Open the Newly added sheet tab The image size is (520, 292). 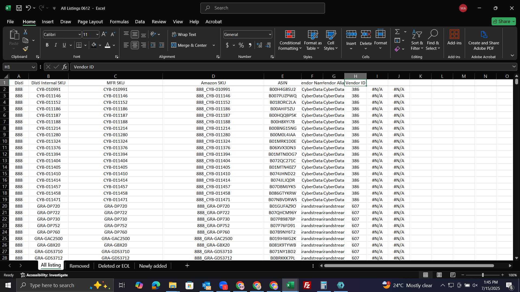[x=153, y=266]
